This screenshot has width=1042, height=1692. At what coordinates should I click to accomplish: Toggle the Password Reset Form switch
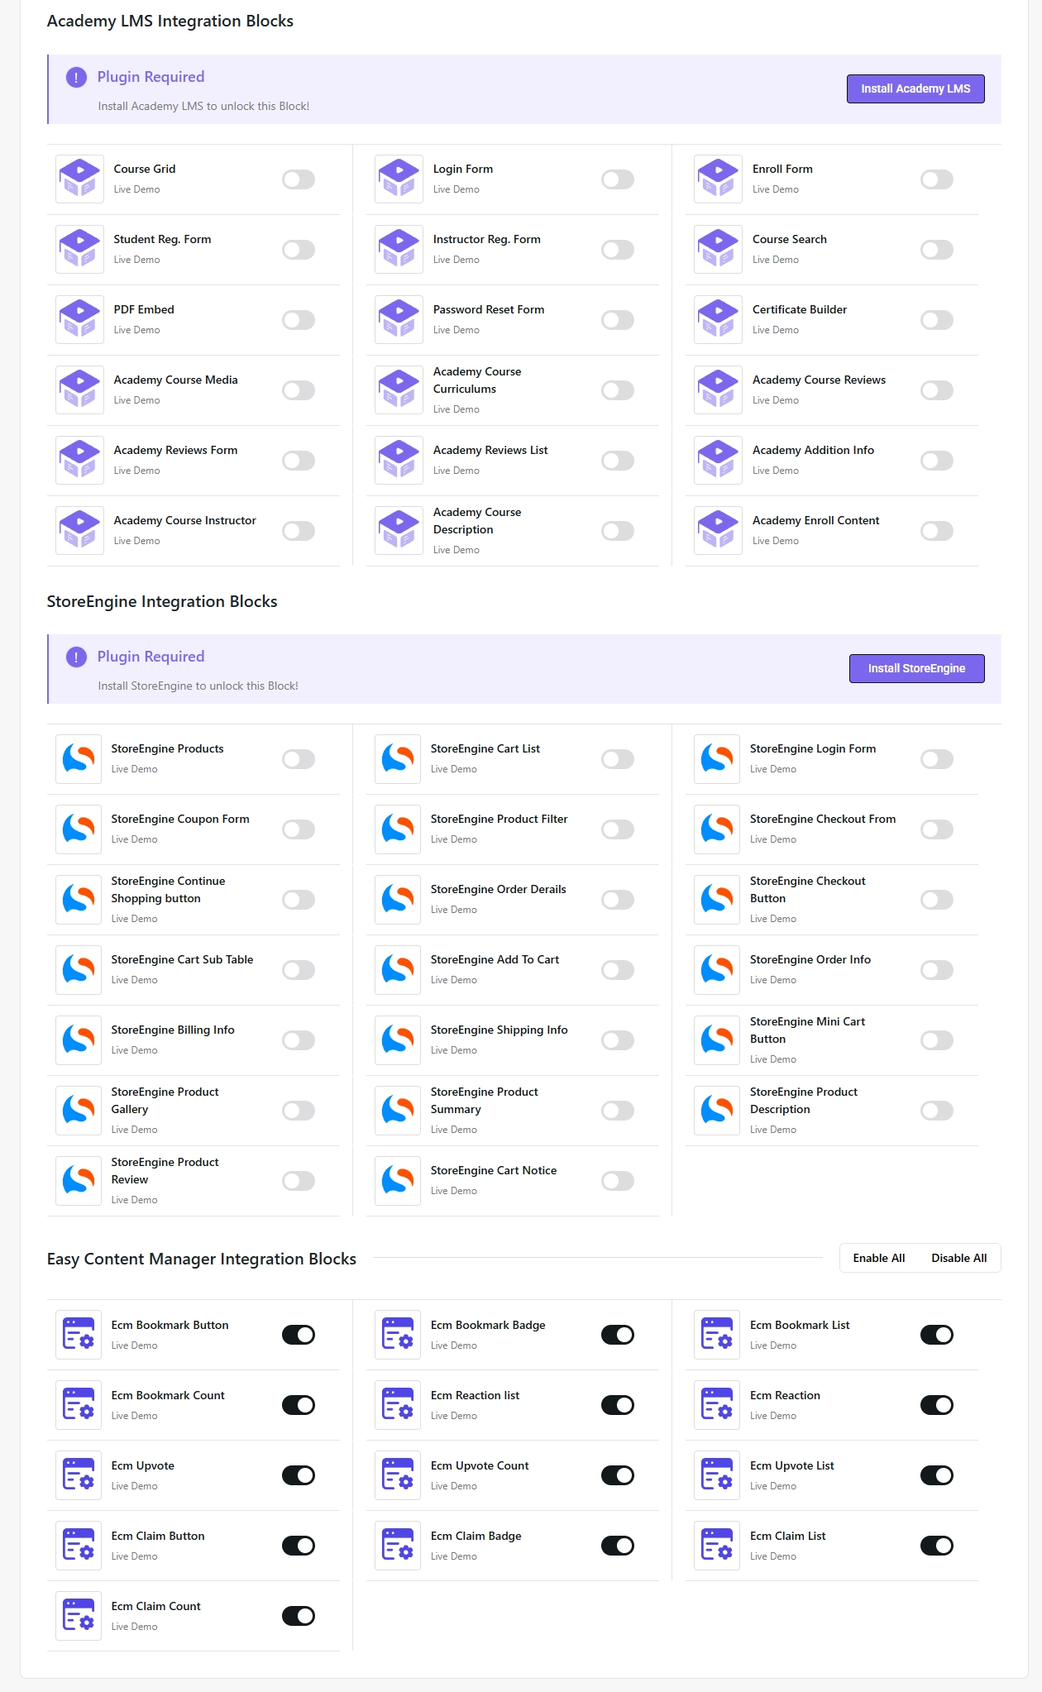click(618, 320)
